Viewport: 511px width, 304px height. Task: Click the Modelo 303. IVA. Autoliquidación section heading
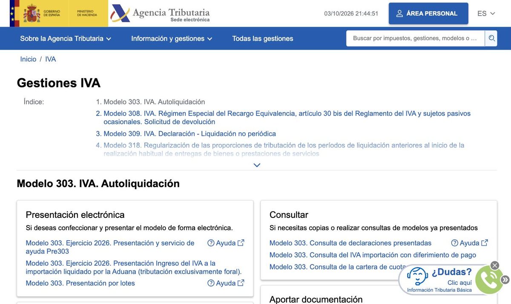point(98,184)
